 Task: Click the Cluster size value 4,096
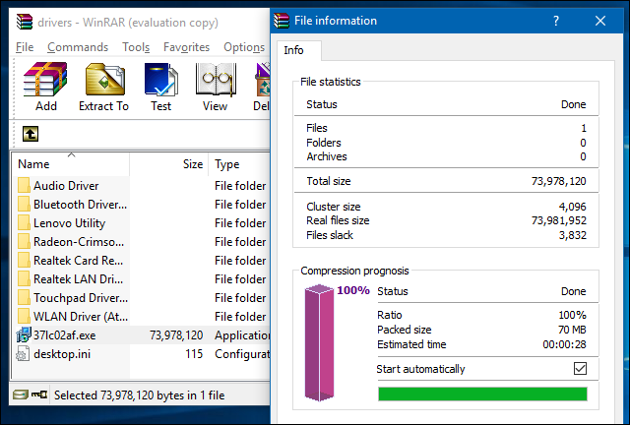572,207
